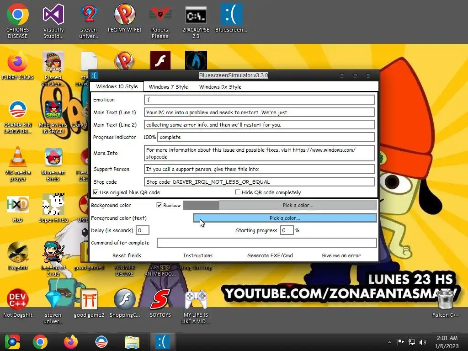Open the good game2 desktop icon
Image resolution: width=468 pixels, height=351 pixels.
click(89, 303)
